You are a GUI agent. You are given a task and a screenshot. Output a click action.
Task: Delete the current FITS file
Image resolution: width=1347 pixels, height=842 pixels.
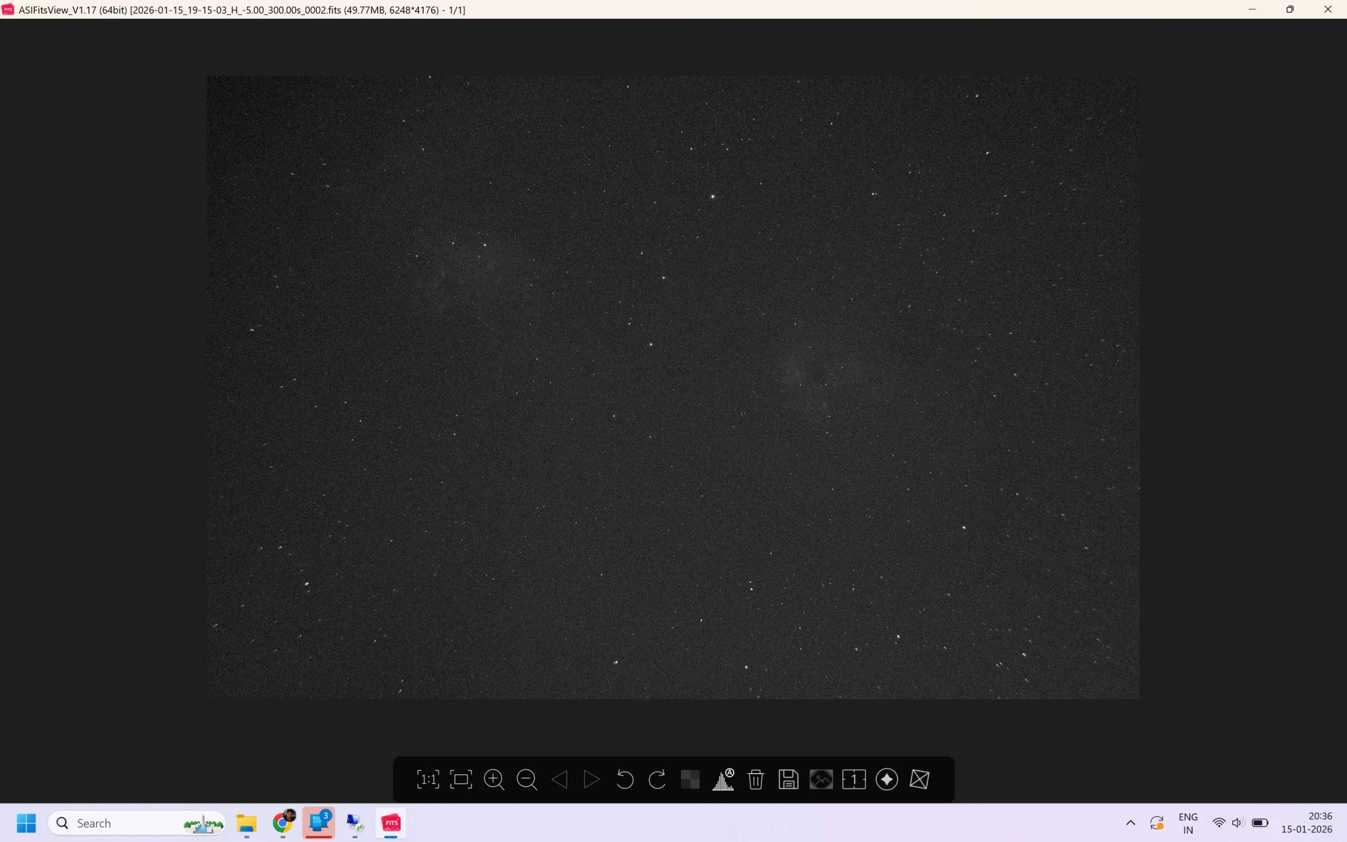(756, 779)
